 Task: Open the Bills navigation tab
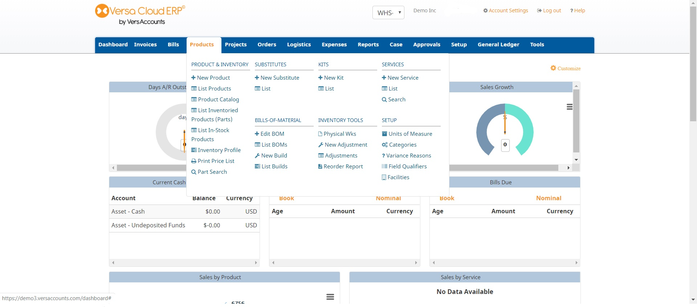coord(173,45)
